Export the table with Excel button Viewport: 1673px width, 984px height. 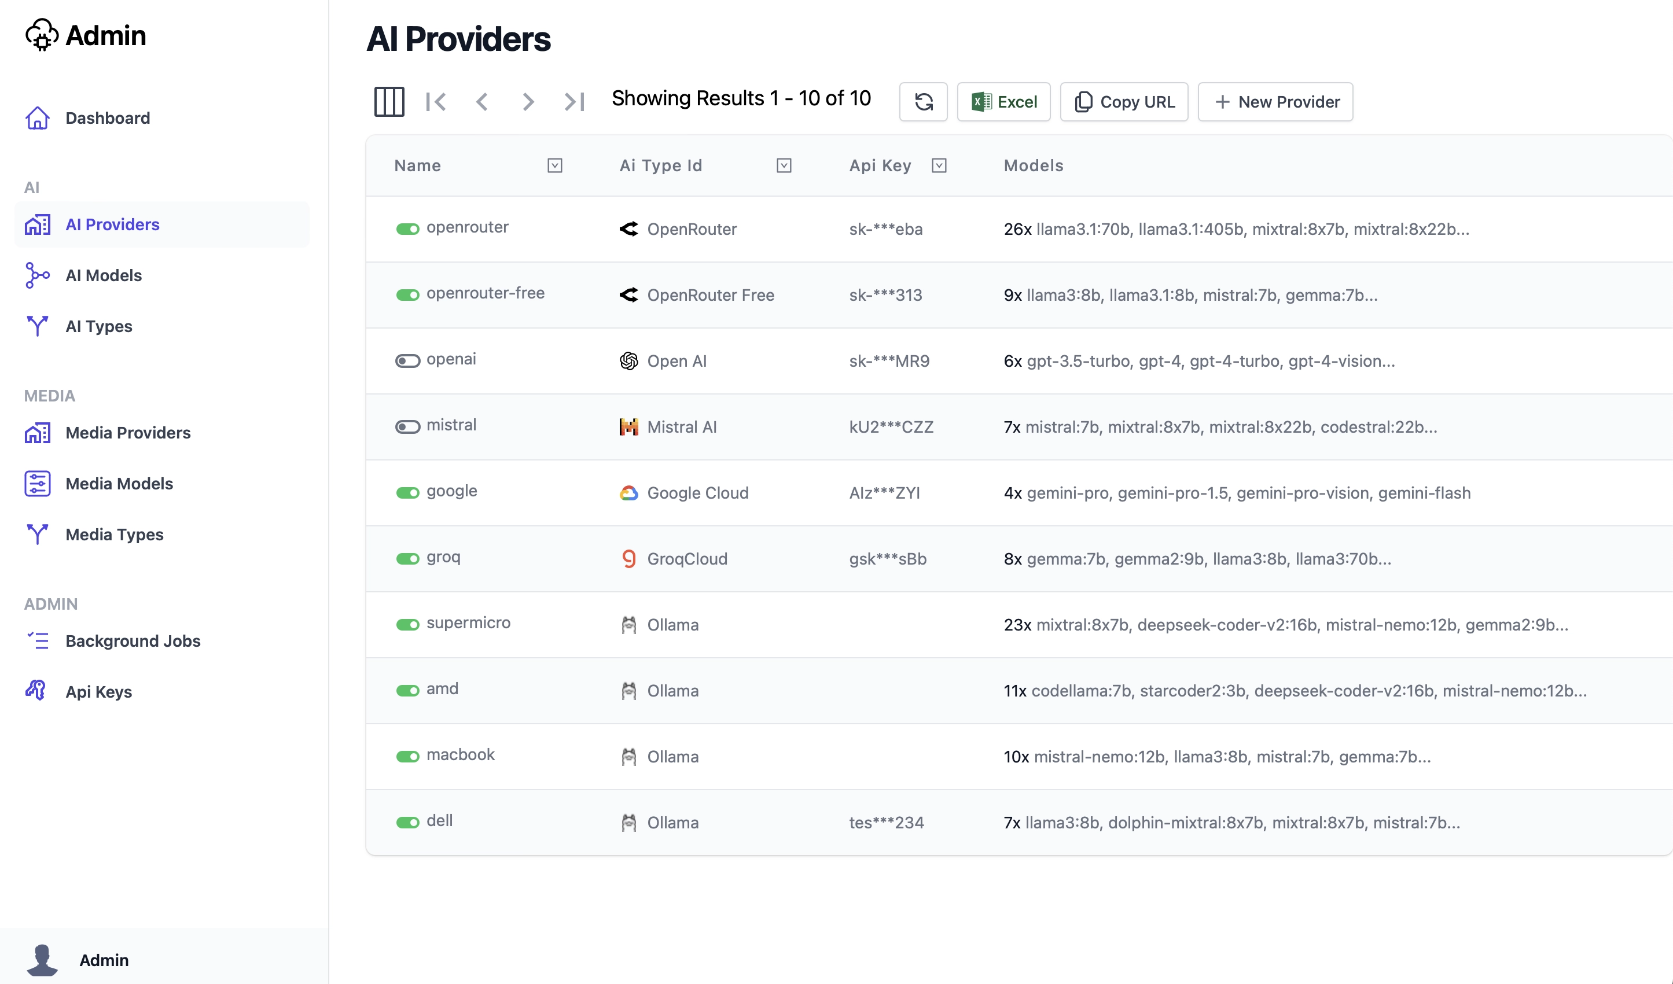tap(1004, 101)
